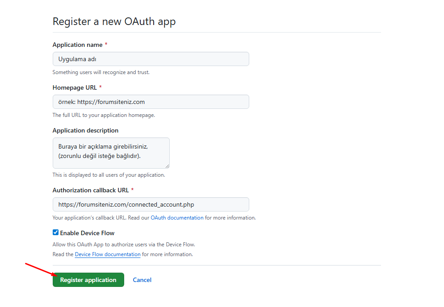Click 'Something users will recognize and trust.' hint

tap(101, 72)
